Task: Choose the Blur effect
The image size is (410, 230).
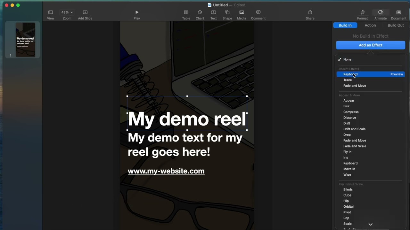Action: tap(346, 106)
